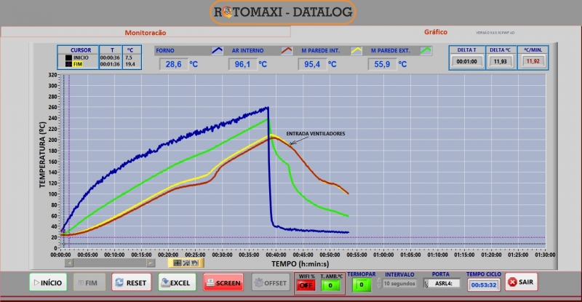Click the FORNO blue line legend icon
This screenshot has height=302, width=582.
(217, 50)
